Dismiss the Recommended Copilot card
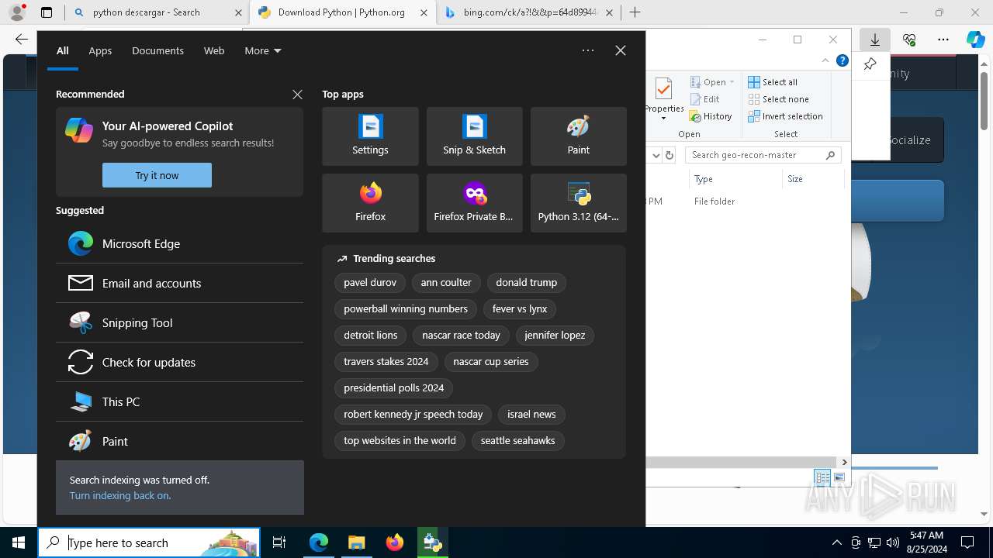 coord(297,94)
